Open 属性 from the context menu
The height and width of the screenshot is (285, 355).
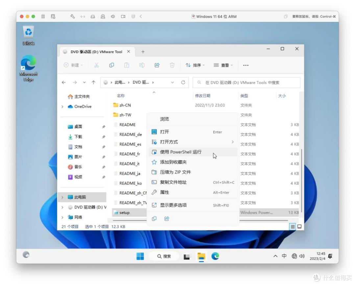click(x=193, y=192)
